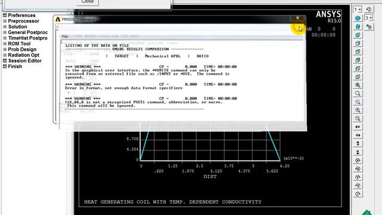
Task: Expand the ROM Tool node
Action: coord(5,44)
